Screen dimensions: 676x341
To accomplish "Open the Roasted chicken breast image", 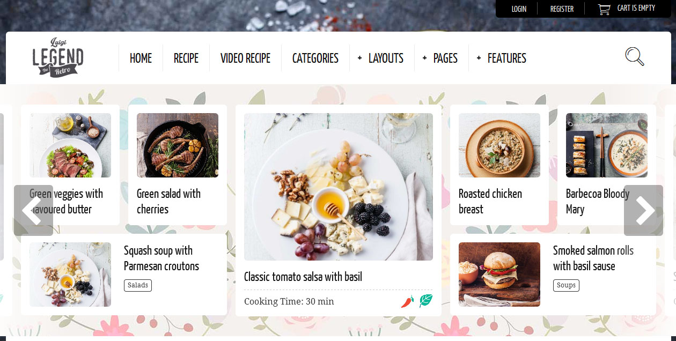I will 499,145.
